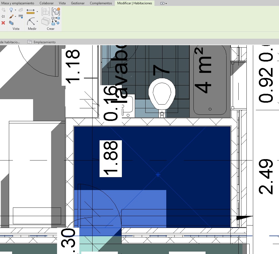Open the Gestionar ribbon tab

tap(78, 3)
